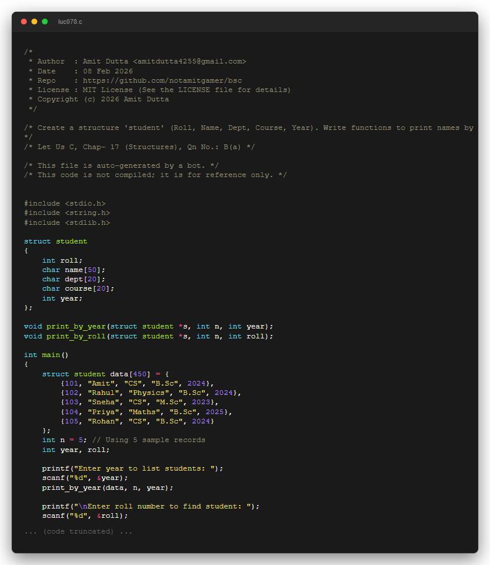Click the Copyright (c) 2026 comment line
This screenshot has width=490, height=565.
click(99, 99)
